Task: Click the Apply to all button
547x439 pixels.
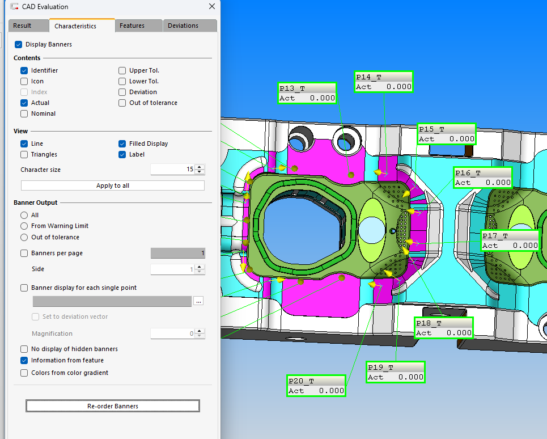Action: coord(113,185)
